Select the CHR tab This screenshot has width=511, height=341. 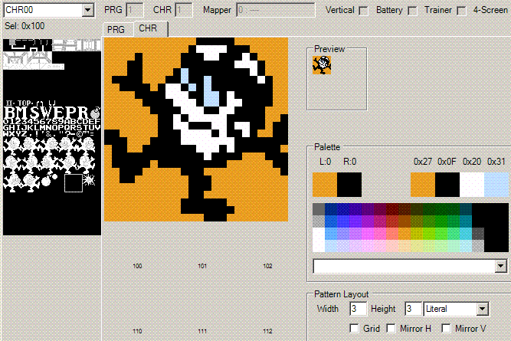[149, 29]
